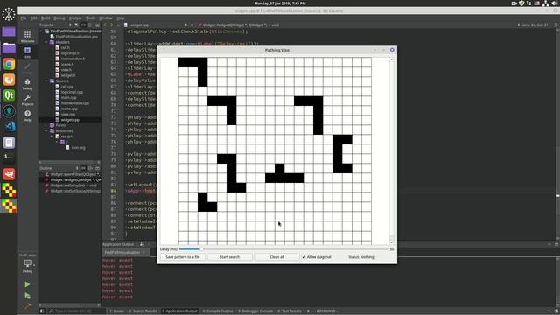Switch to the Search Results pane
Screen dimensions: 560x315
tap(143, 311)
